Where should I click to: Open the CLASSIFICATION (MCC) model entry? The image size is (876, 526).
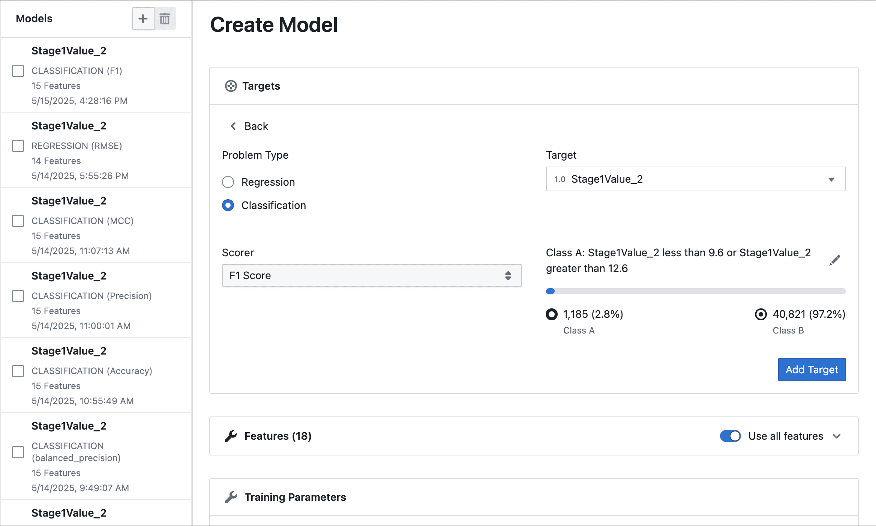coord(82,221)
